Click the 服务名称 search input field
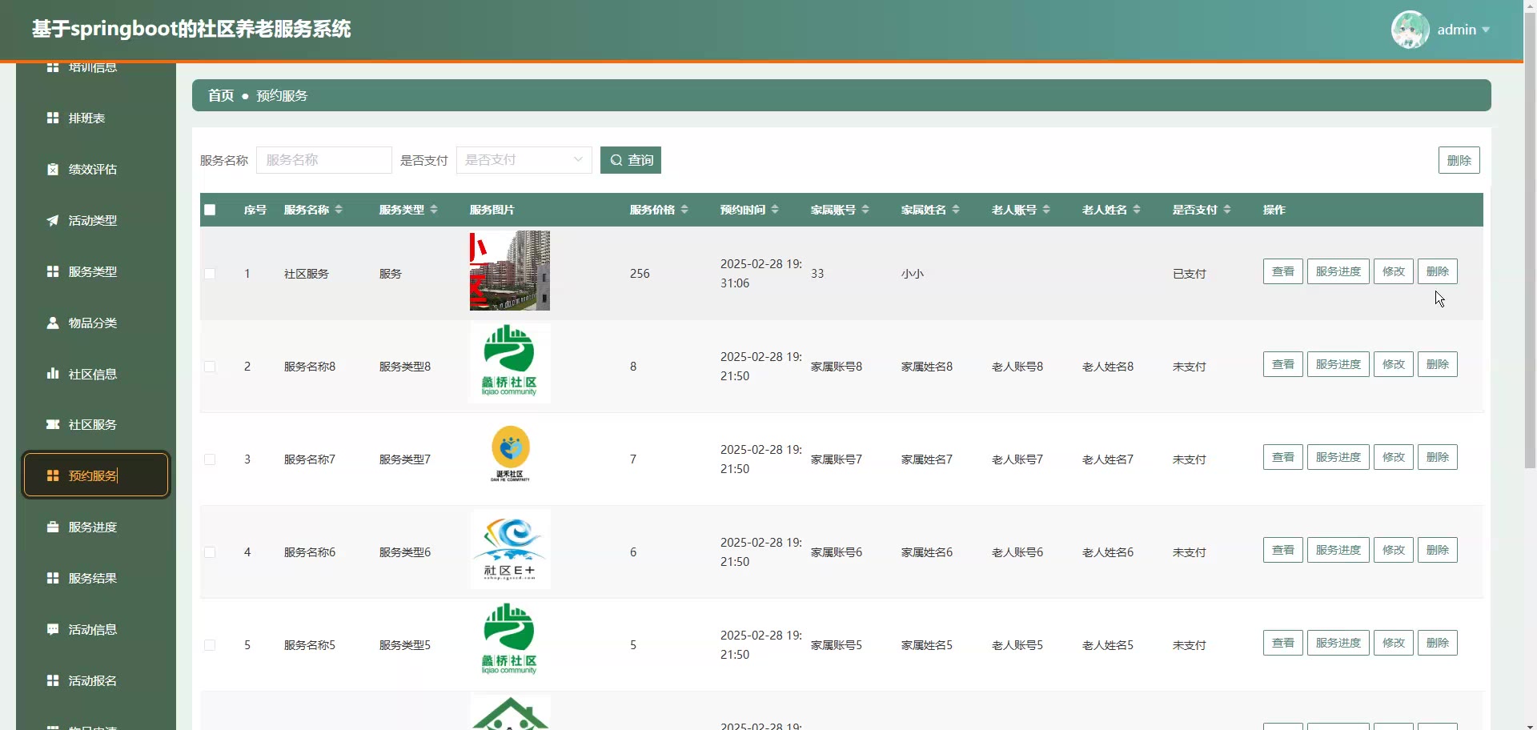This screenshot has width=1537, height=730. pos(324,160)
